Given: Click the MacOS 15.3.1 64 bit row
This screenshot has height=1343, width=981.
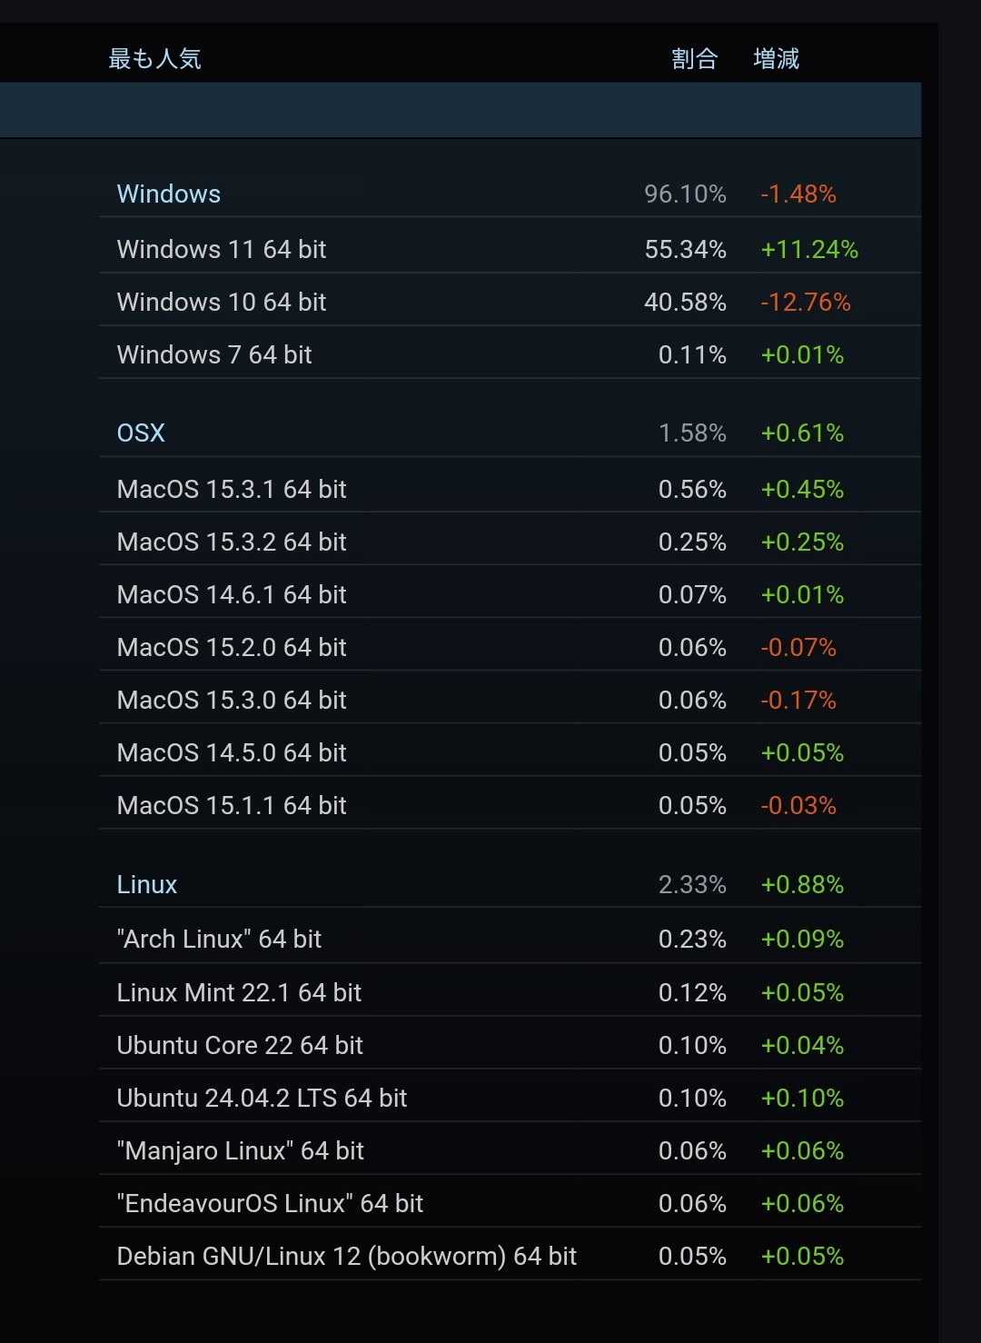Looking at the screenshot, I should click(232, 490).
